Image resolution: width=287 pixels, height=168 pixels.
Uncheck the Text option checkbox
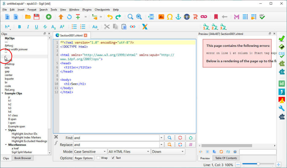[x=113, y=158]
